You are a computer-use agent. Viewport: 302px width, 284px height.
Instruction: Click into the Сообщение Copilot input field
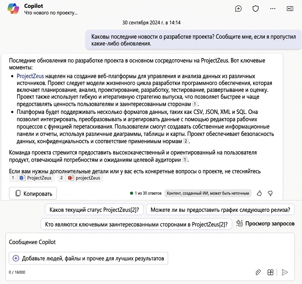click(150, 242)
